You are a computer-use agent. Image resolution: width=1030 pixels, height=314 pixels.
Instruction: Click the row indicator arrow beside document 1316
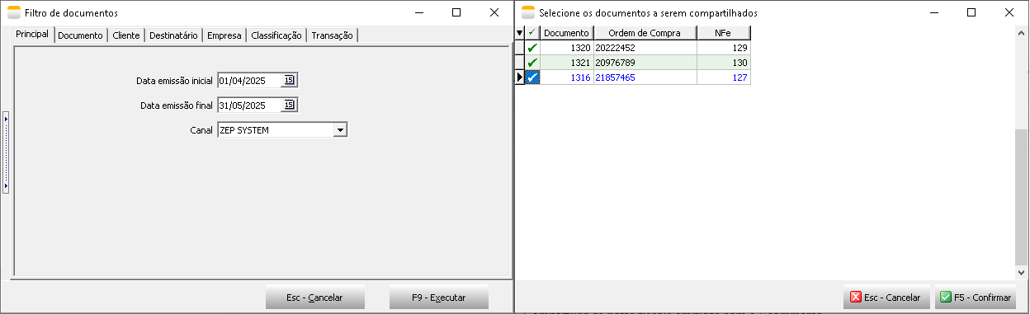519,77
